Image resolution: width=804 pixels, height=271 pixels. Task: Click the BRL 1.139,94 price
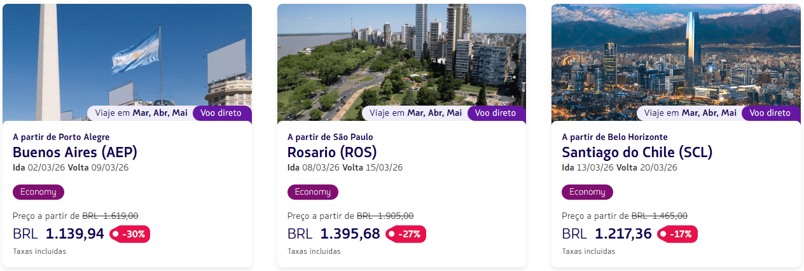click(59, 234)
